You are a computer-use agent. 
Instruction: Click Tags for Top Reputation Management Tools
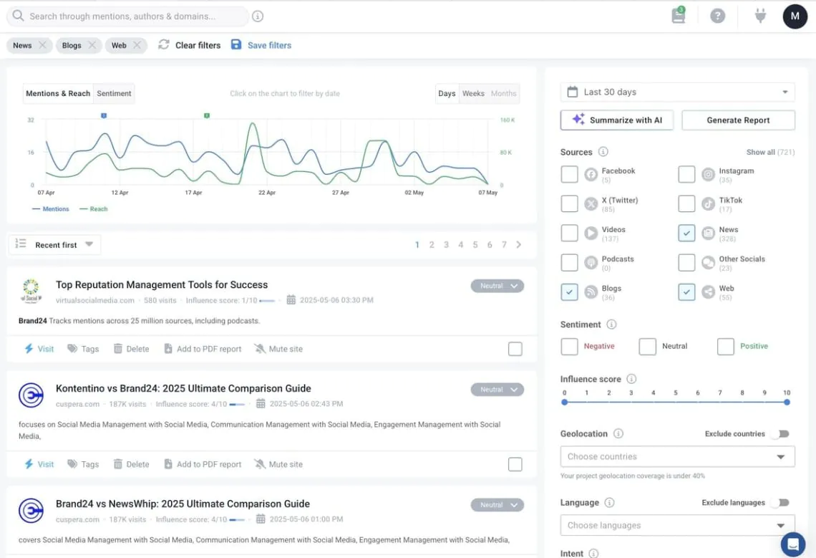pyautogui.click(x=83, y=349)
